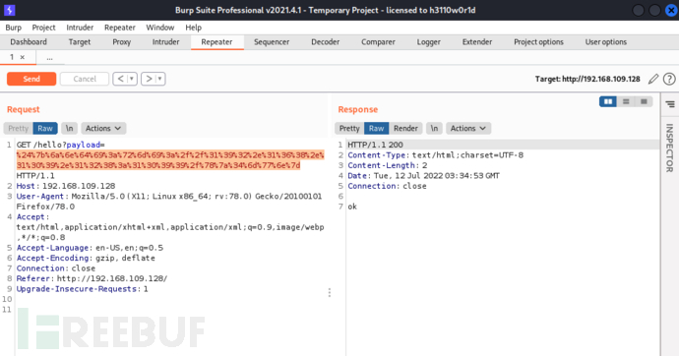The height and width of the screenshot is (356, 679).
Task: Expand the Request Actions dropdown
Action: coord(103,128)
